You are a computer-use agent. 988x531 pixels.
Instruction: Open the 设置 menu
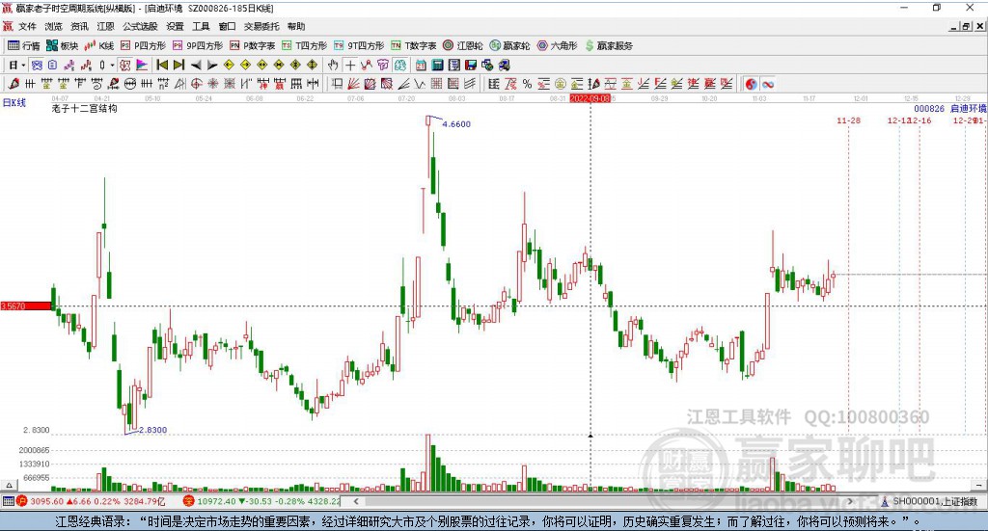click(x=176, y=26)
